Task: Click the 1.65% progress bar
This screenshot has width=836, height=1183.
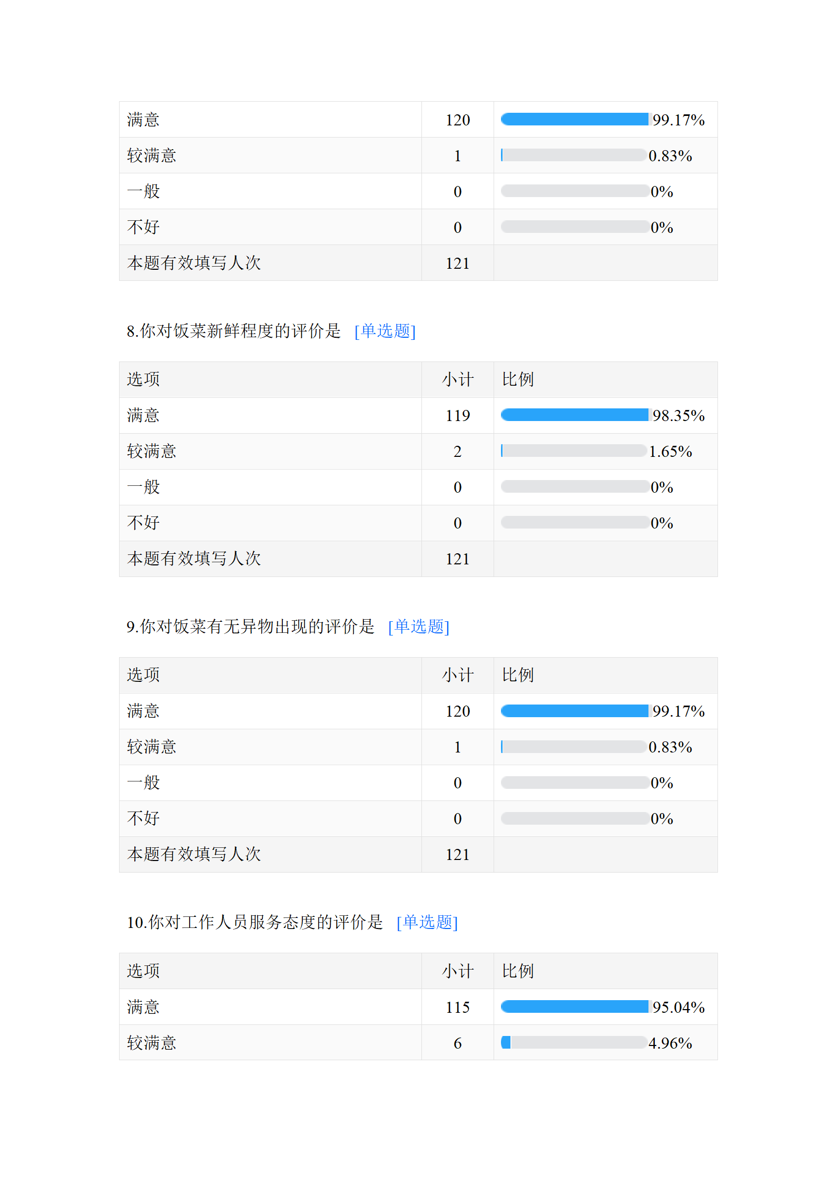Action: click(x=574, y=451)
